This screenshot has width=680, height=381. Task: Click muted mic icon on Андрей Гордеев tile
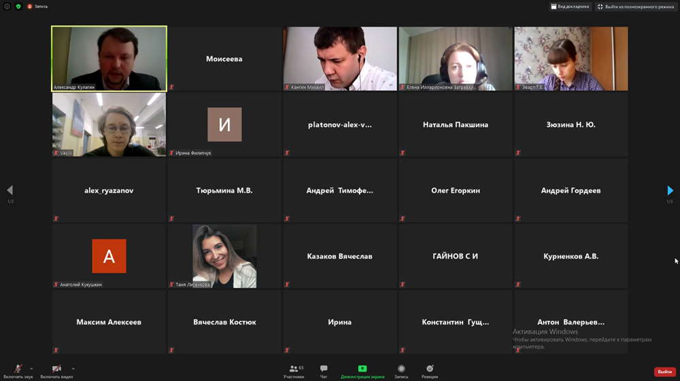pyautogui.click(x=517, y=219)
